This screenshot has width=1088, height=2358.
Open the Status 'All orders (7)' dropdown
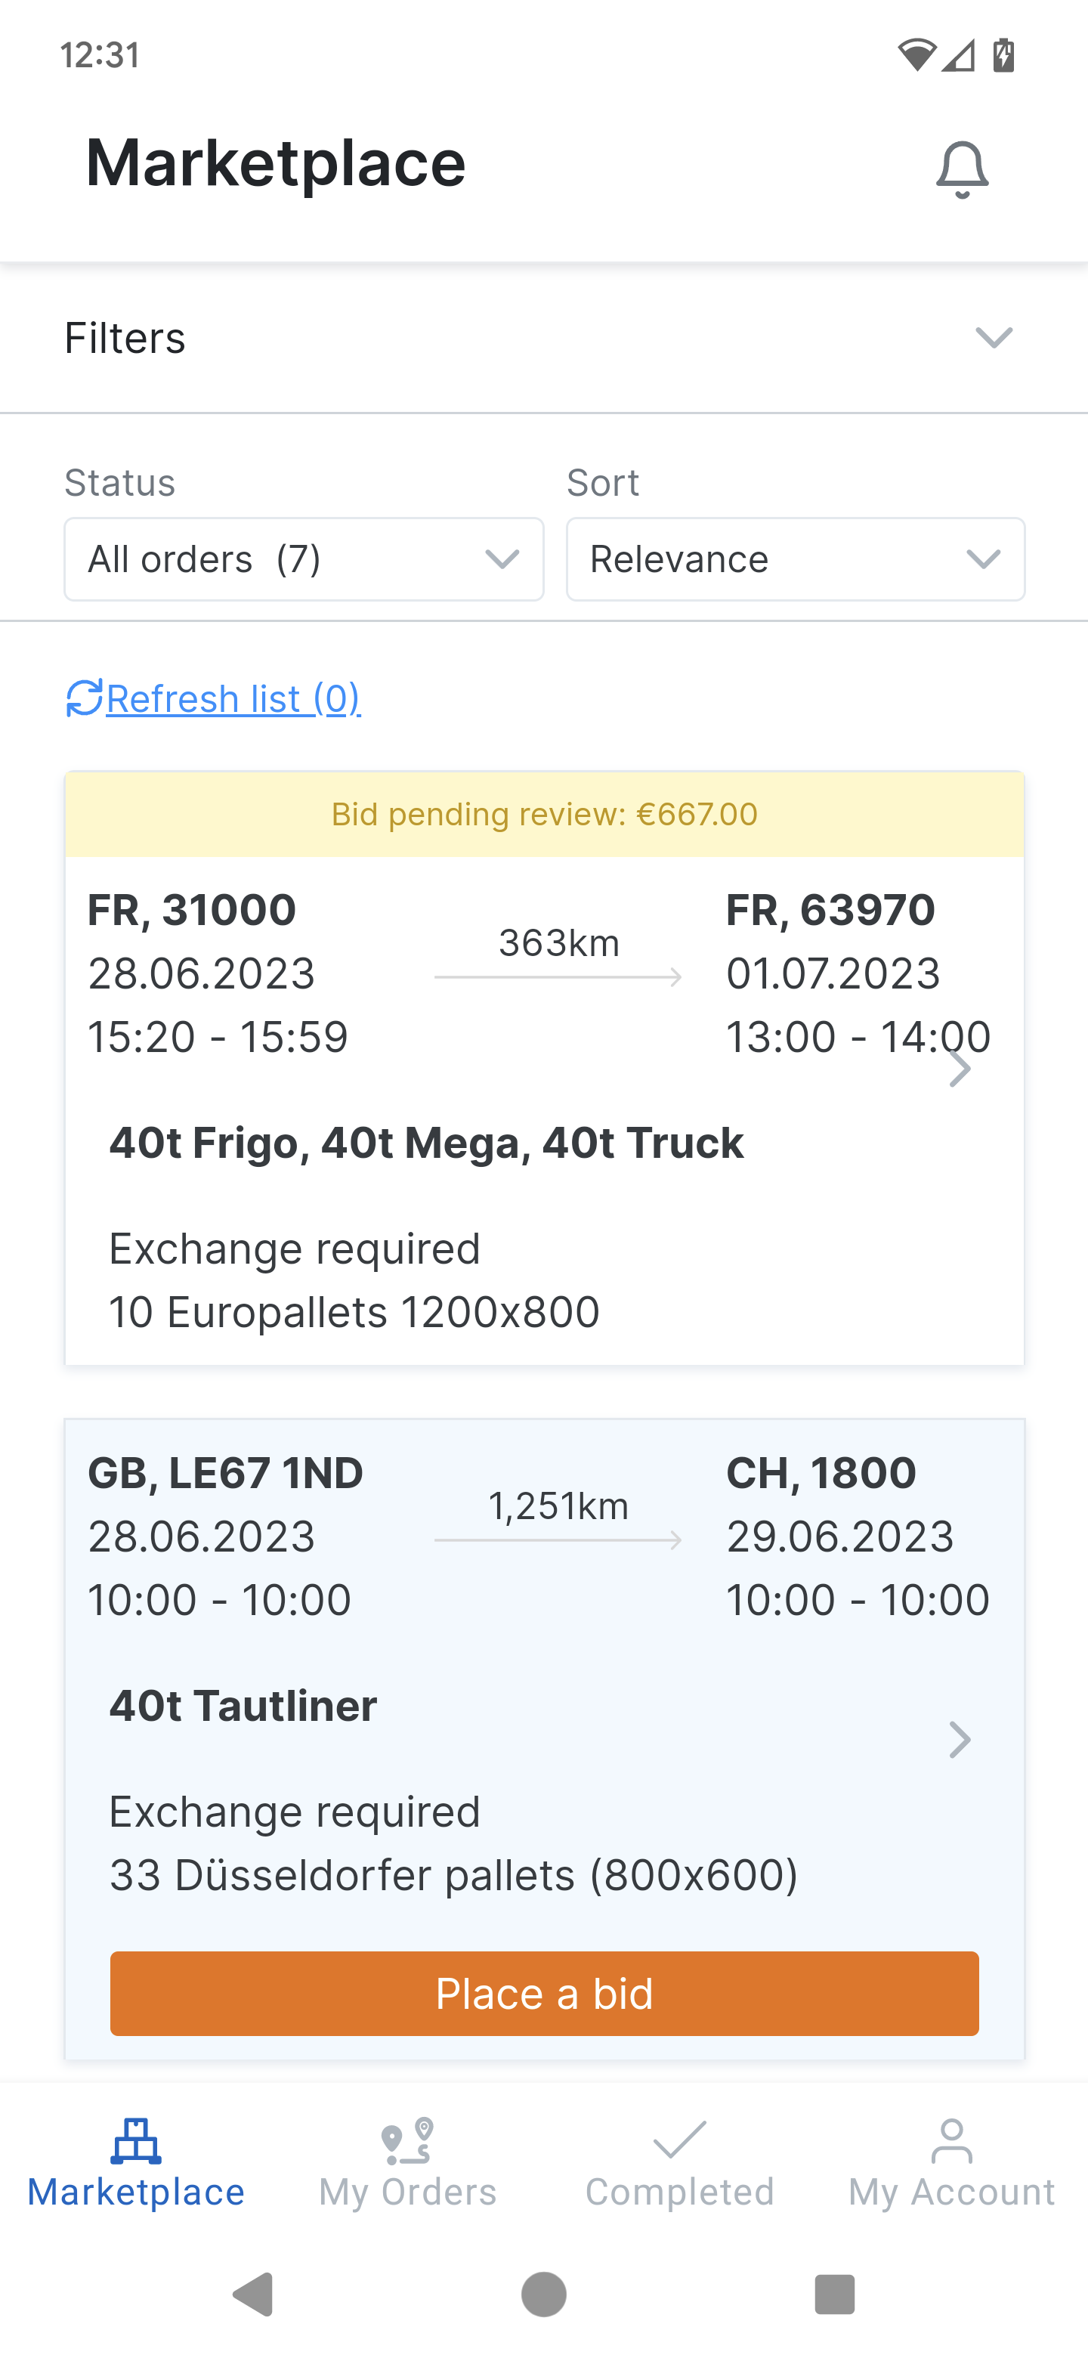(x=304, y=559)
